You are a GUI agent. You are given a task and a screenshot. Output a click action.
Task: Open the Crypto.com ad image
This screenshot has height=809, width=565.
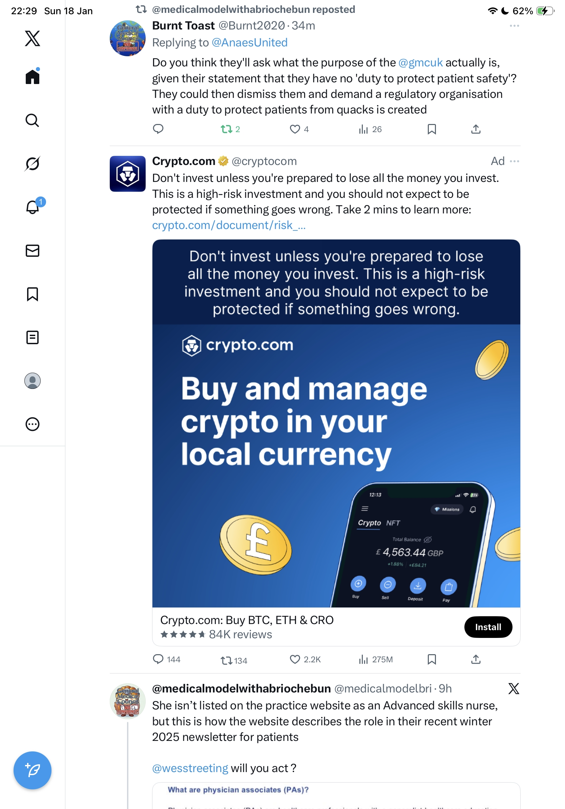(x=336, y=423)
